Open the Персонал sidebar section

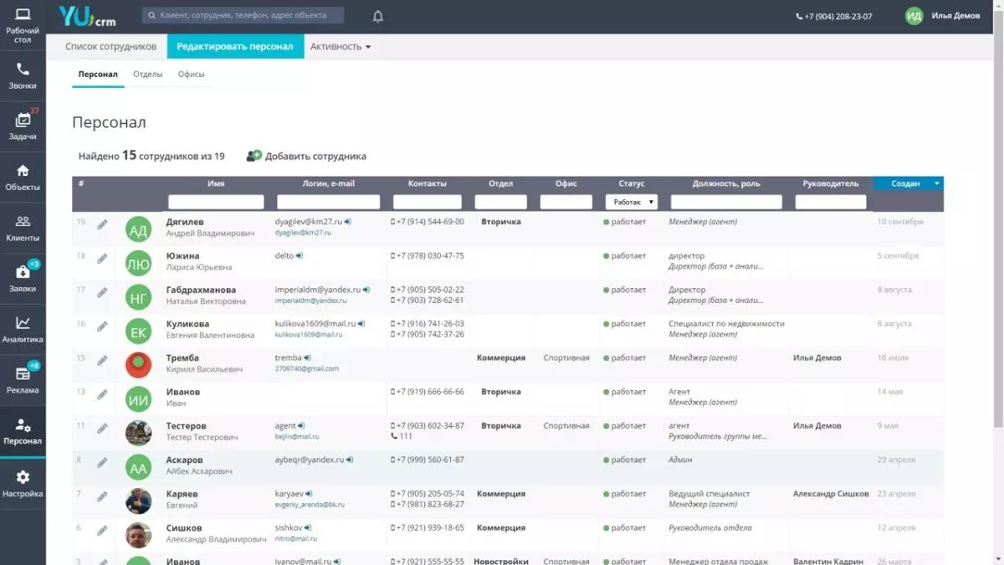click(23, 431)
